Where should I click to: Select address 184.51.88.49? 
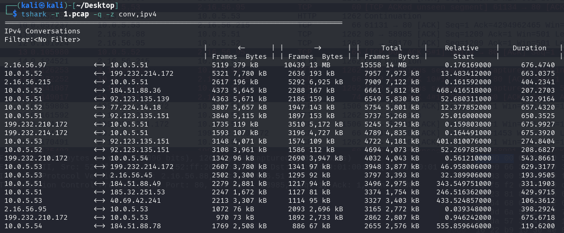coord(135,184)
